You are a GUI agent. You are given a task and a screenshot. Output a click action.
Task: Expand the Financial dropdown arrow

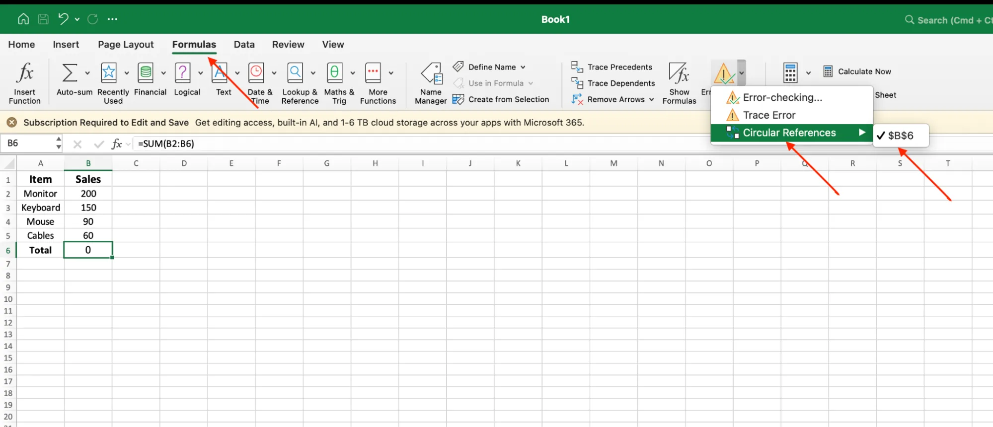click(x=163, y=73)
